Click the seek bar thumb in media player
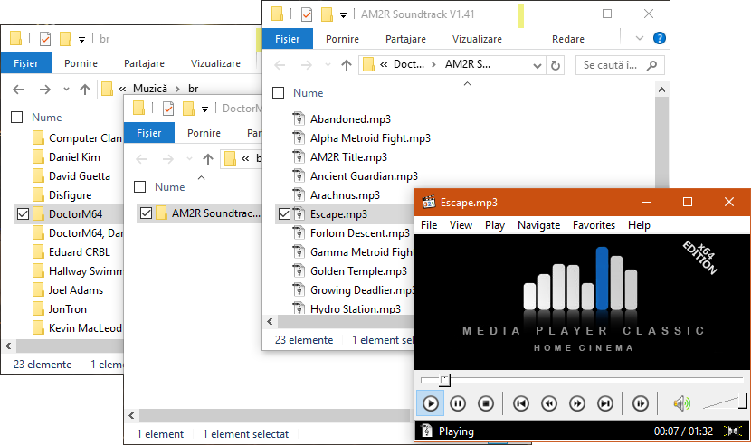751x445 pixels. [x=444, y=381]
